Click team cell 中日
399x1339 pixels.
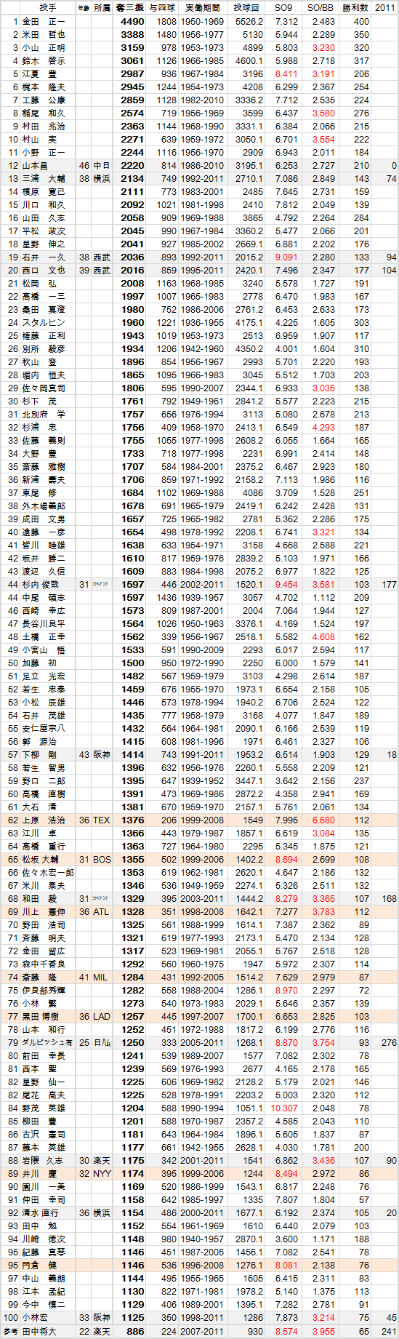(x=102, y=165)
